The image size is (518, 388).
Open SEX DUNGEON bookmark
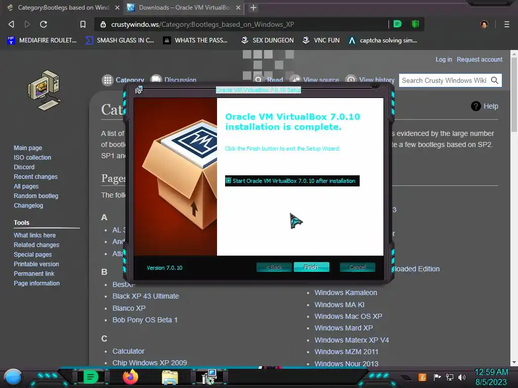(x=267, y=40)
